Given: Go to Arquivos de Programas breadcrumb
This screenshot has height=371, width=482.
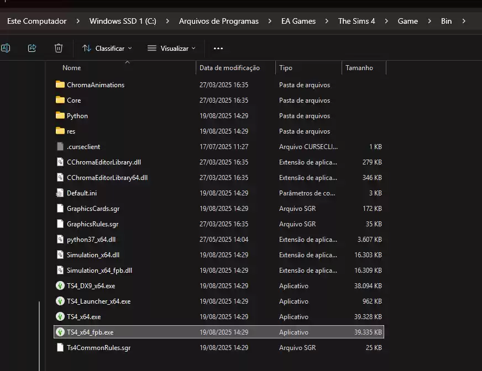Looking at the screenshot, I should [x=218, y=21].
